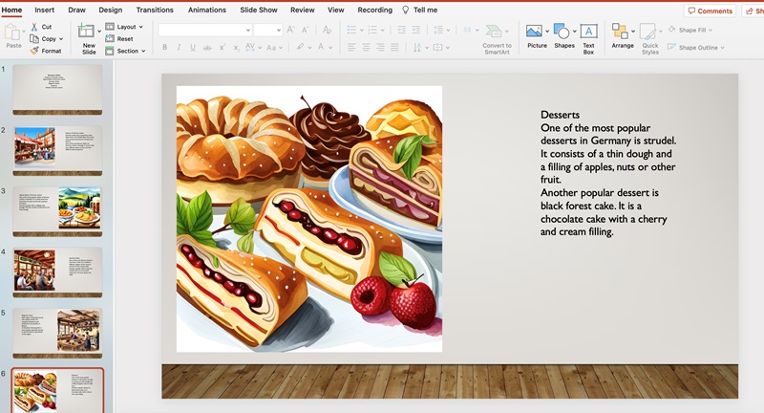Add a New Slide

pos(88,33)
